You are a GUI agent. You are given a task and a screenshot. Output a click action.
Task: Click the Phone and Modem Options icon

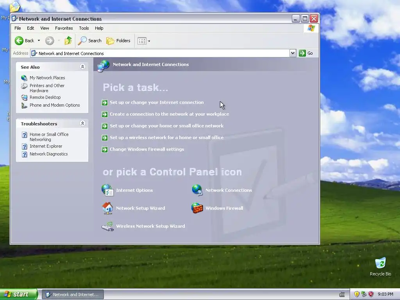point(24,105)
